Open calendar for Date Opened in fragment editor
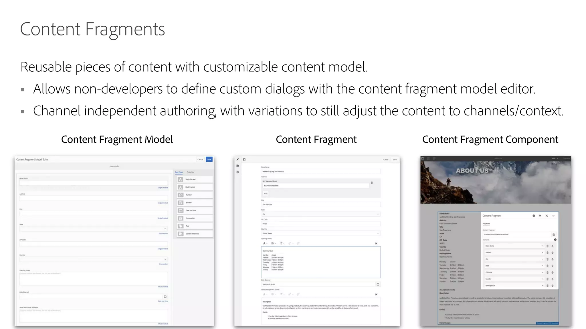 378,284
